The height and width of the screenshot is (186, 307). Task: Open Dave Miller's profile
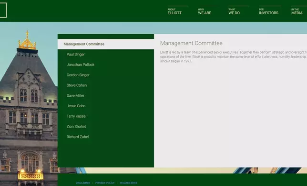[x=75, y=96]
